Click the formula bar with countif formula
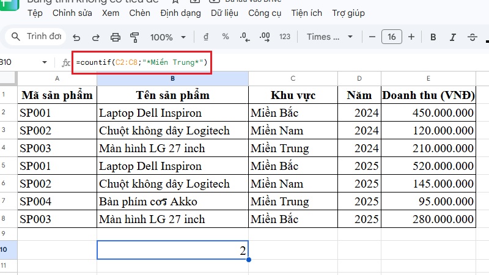The image size is (489, 275). [142, 62]
